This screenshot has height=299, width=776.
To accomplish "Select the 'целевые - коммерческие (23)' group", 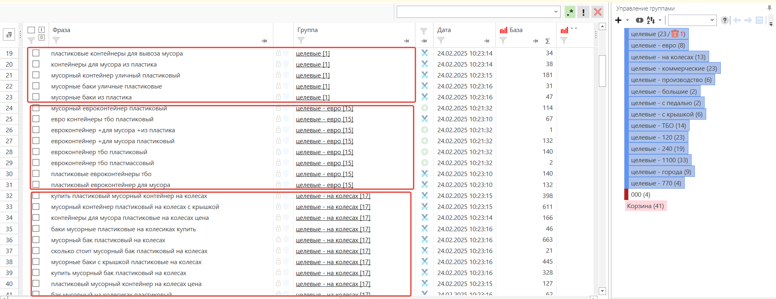I will 674,69.
